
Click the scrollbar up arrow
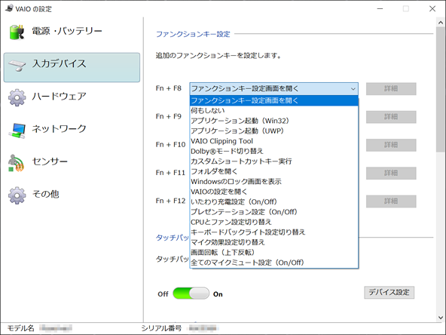click(x=441, y=23)
